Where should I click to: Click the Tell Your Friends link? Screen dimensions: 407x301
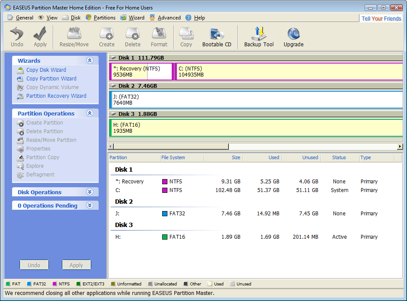[x=381, y=19]
